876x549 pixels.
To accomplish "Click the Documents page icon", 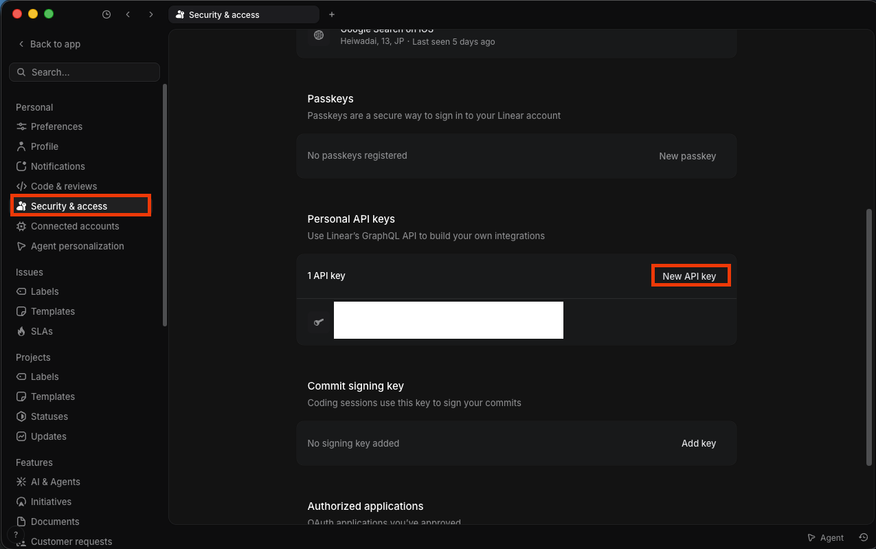I will click(x=21, y=522).
